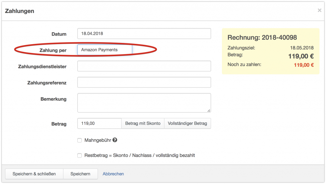Click the Rechnung: 2018-40098 heading

pyautogui.click(x=262, y=37)
